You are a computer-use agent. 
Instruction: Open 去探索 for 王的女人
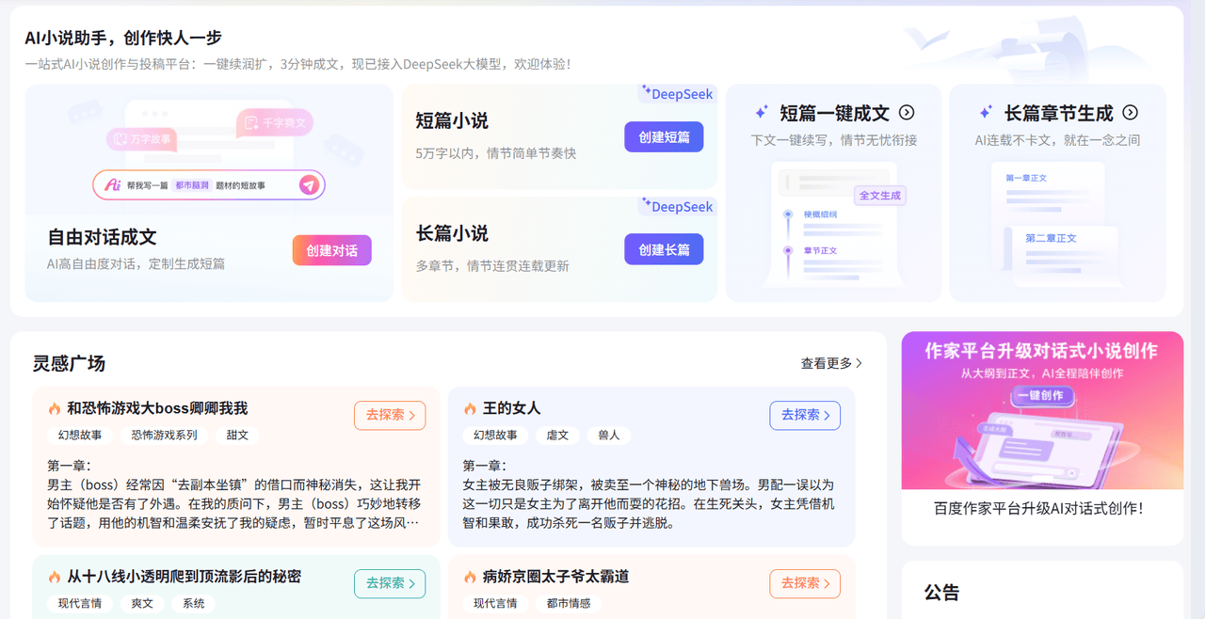click(x=805, y=415)
